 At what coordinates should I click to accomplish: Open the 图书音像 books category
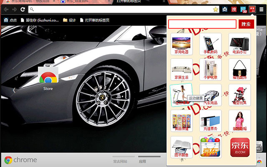point(181,147)
